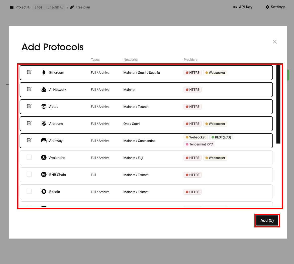294x264 pixels.
Task: Click the Arbitrum hexagon logo
Action: tap(44, 123)
